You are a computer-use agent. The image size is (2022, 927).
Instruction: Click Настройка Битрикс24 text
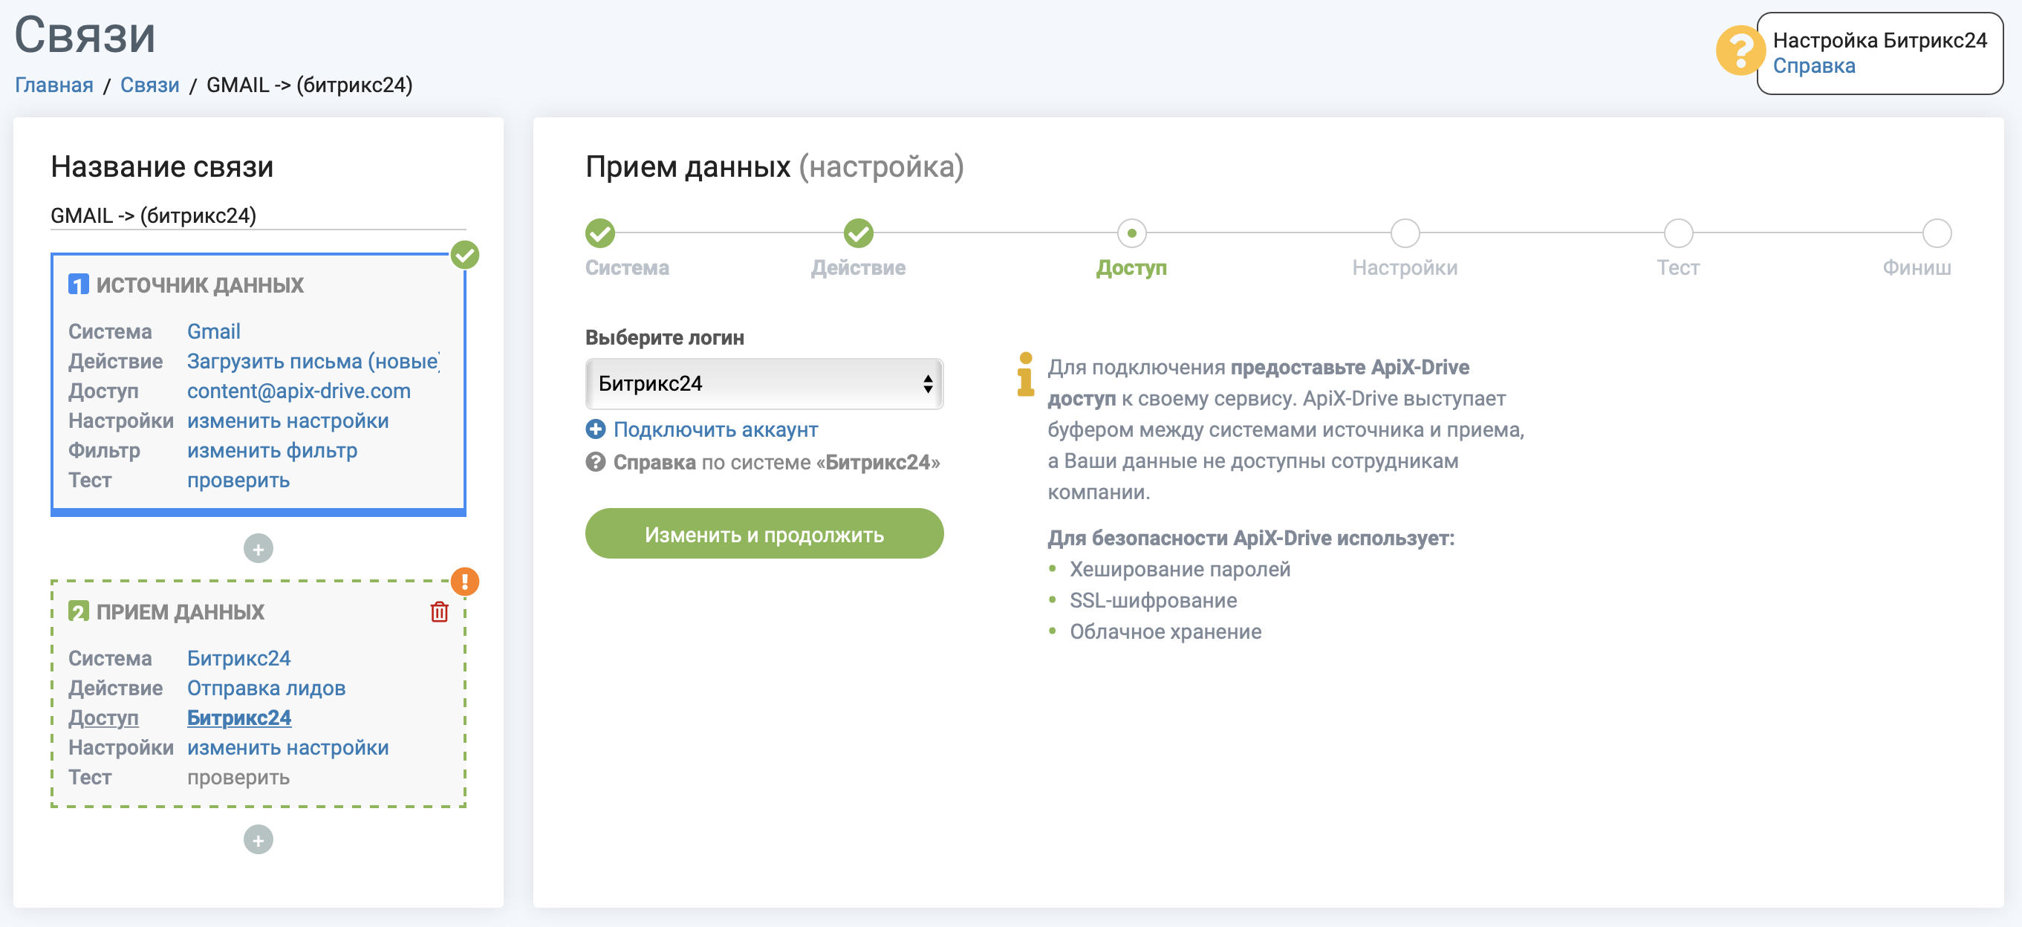pyautogui.click(x=1879, y=40)
